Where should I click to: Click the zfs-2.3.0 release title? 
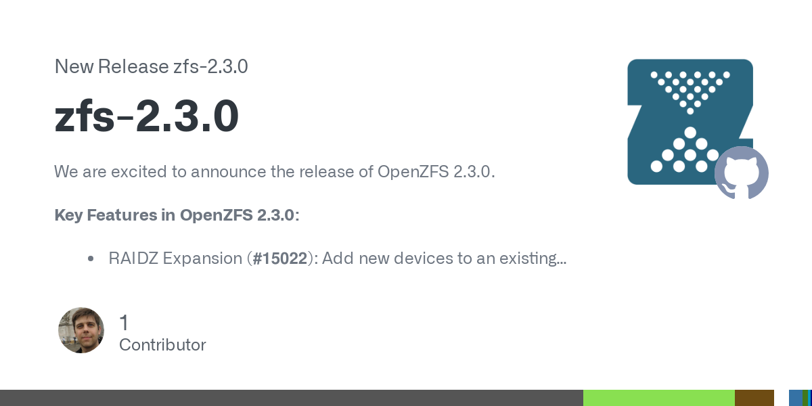click(146, 116)
